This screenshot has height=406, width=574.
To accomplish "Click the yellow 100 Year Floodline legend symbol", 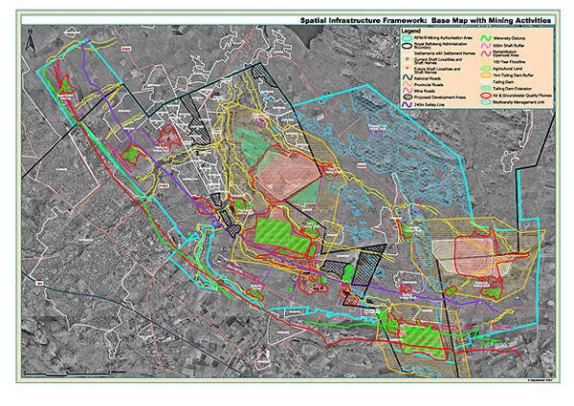I will click(486, 62).
